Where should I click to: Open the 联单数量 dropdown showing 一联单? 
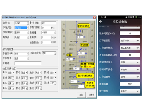(49, 32)
